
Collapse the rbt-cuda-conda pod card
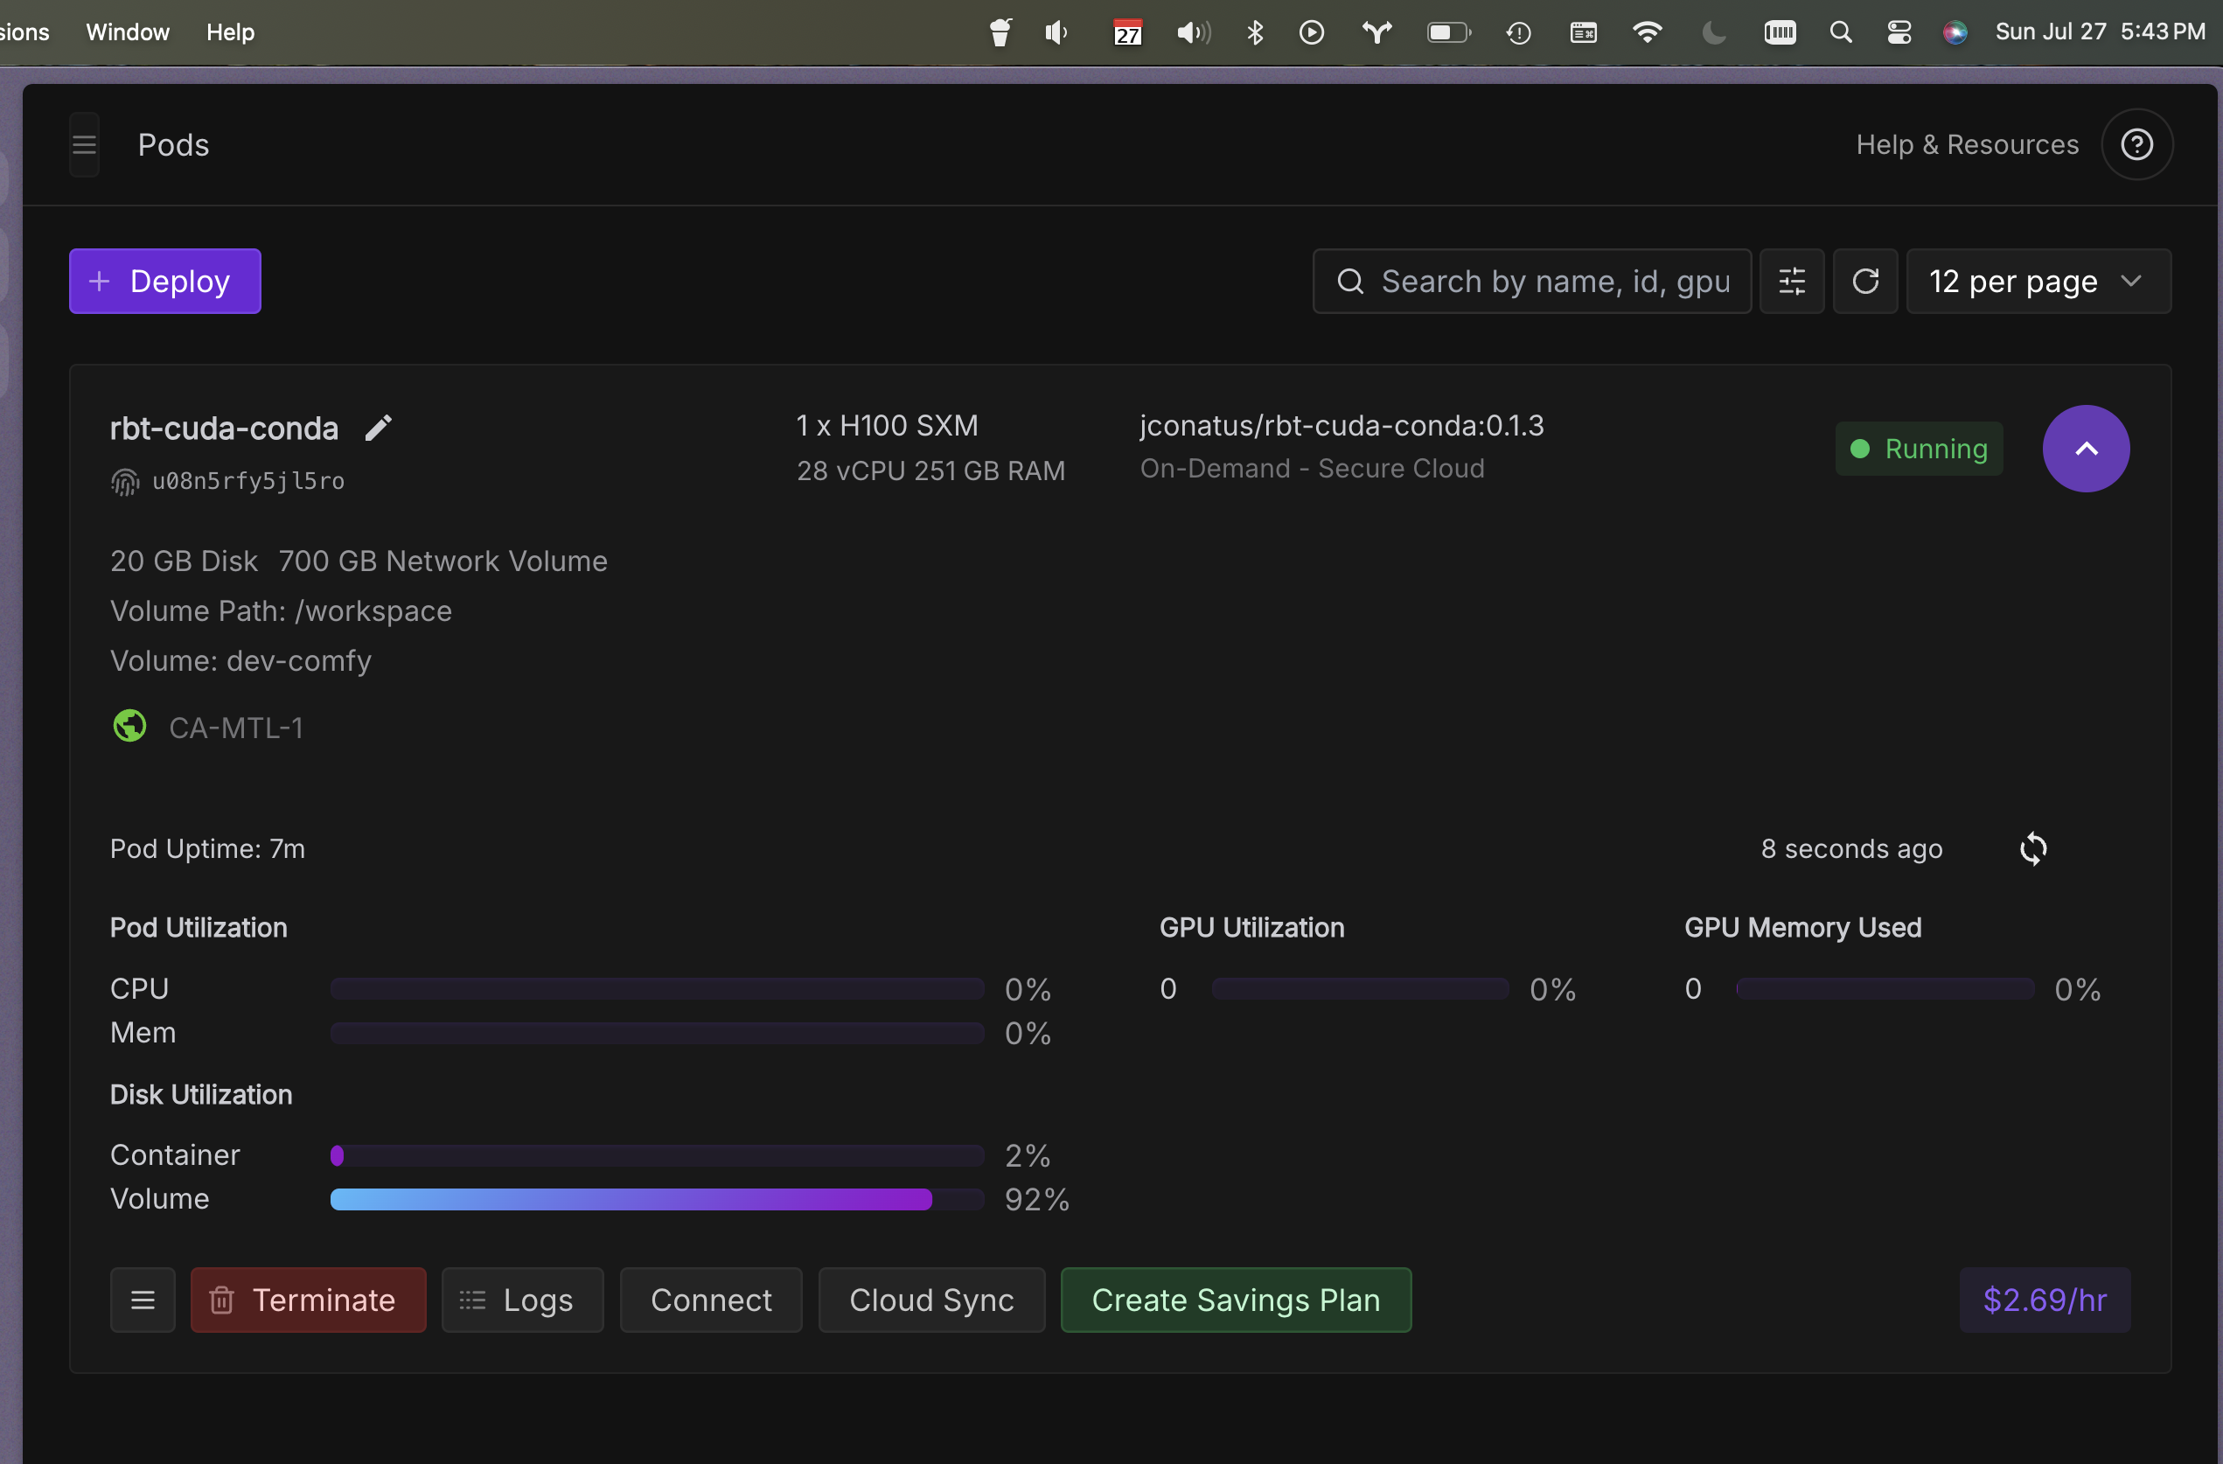coord(2085,449)
